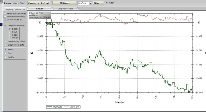Click the Hands axis title
206x112 pixels.
pos(119,102)
